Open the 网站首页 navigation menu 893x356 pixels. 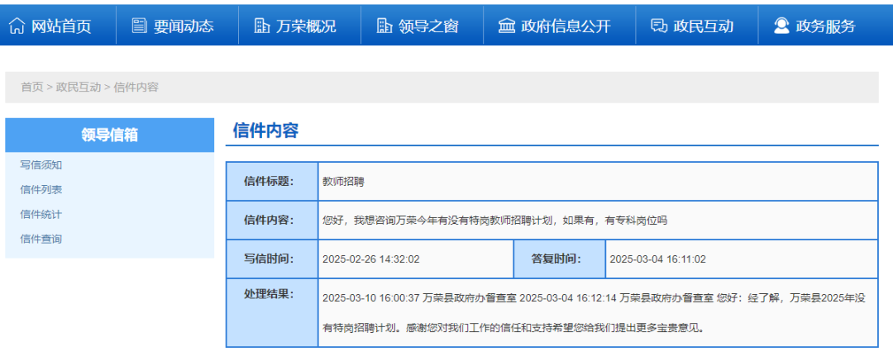[x=61, y=26]
